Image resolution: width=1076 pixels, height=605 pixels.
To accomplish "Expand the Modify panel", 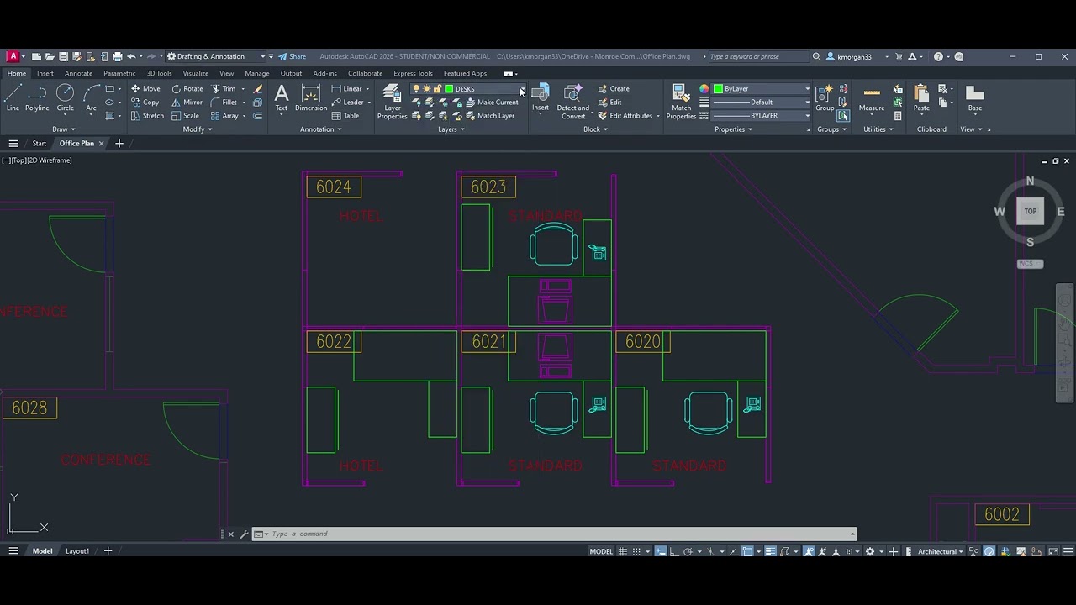I will (198, 129).
